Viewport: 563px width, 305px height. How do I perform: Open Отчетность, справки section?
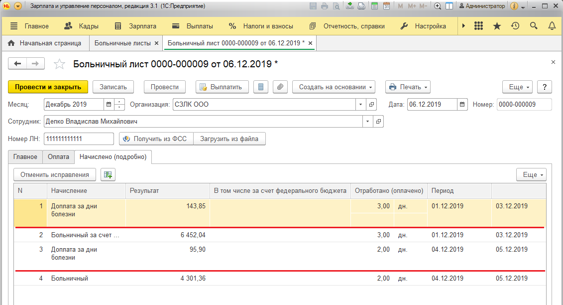[x=354, y=26]
